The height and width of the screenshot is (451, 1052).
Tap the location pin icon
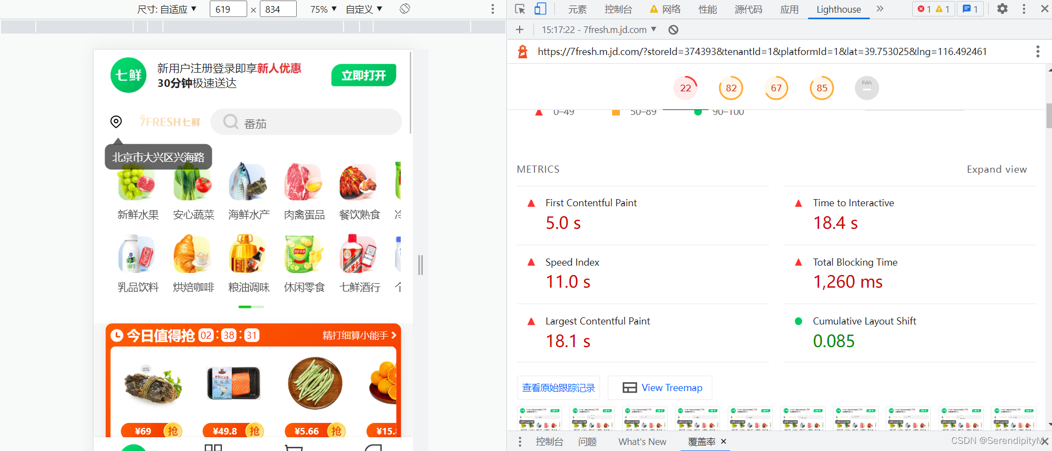click(116, 122)
